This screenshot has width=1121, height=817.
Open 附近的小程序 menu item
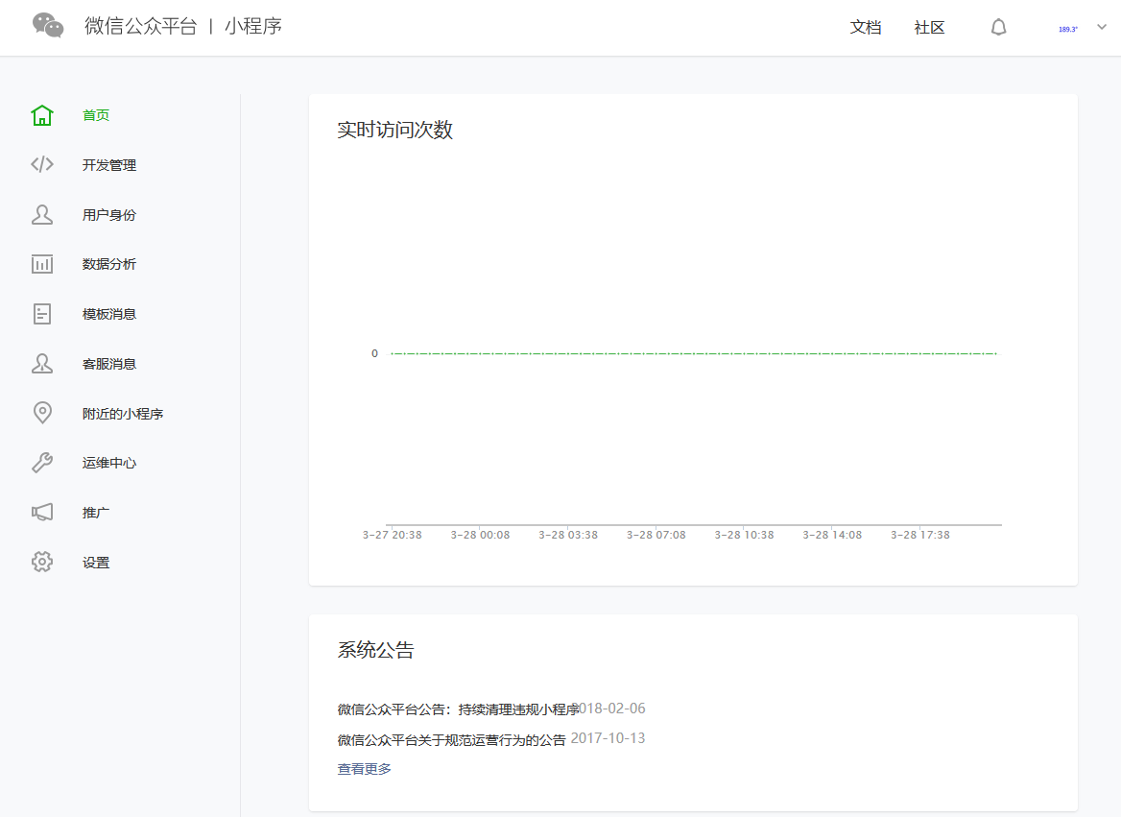click(x=122, y=414)
